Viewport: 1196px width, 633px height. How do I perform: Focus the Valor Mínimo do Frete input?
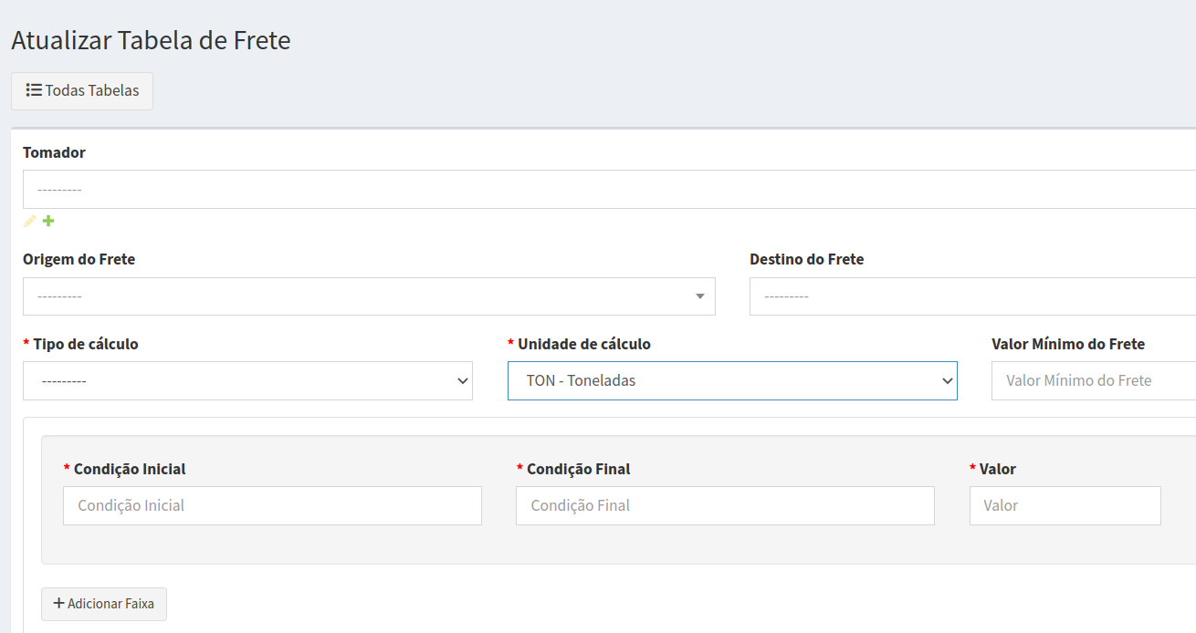[1093, 381]
